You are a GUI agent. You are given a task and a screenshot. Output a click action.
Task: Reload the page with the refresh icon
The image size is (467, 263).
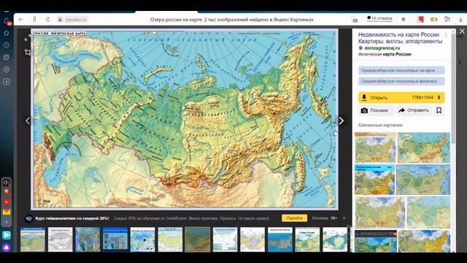pyautogui.click(x=47, y=20)
